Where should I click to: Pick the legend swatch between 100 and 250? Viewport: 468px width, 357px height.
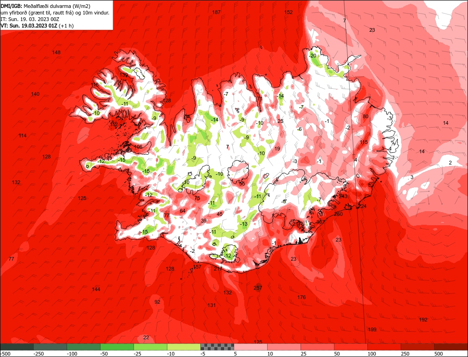pyautogui.click(x=384, y=347)
